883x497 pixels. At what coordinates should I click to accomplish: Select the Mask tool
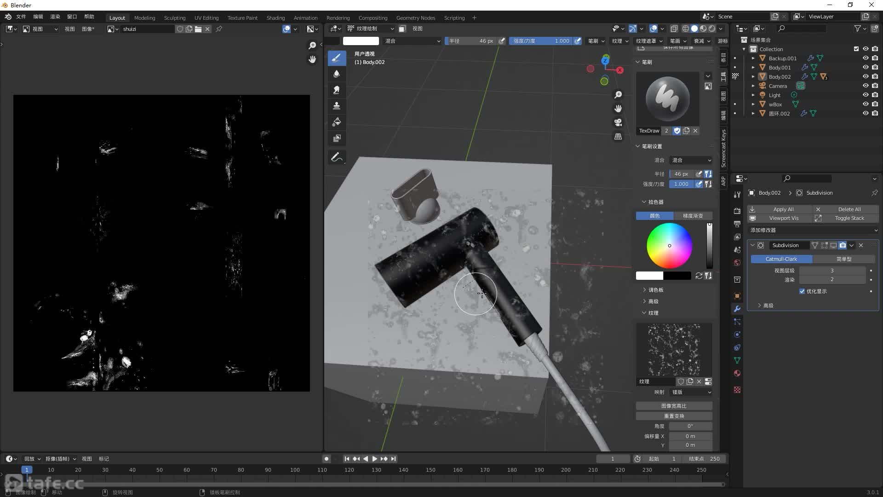(x=337, y=138)
